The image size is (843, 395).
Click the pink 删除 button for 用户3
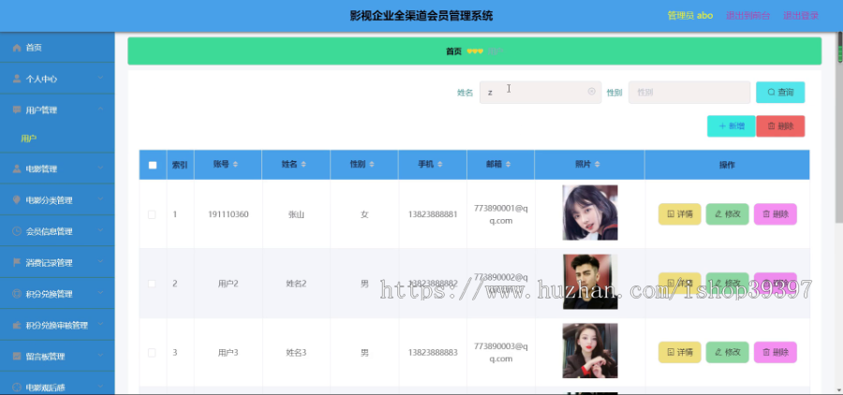(776, 353)
